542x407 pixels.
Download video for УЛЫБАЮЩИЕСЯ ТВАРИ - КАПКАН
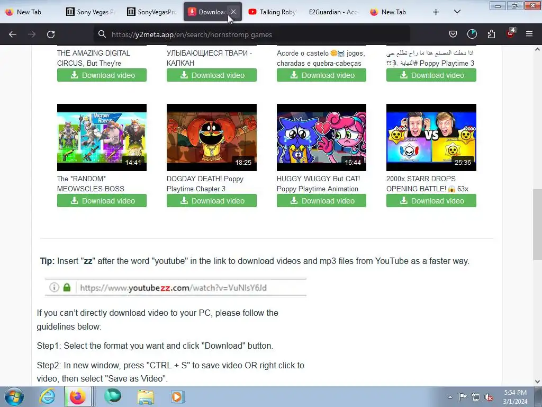coord(212,75)
